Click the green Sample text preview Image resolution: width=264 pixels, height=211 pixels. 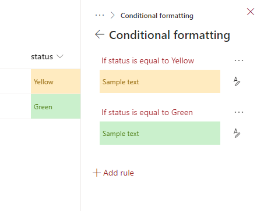160,133
